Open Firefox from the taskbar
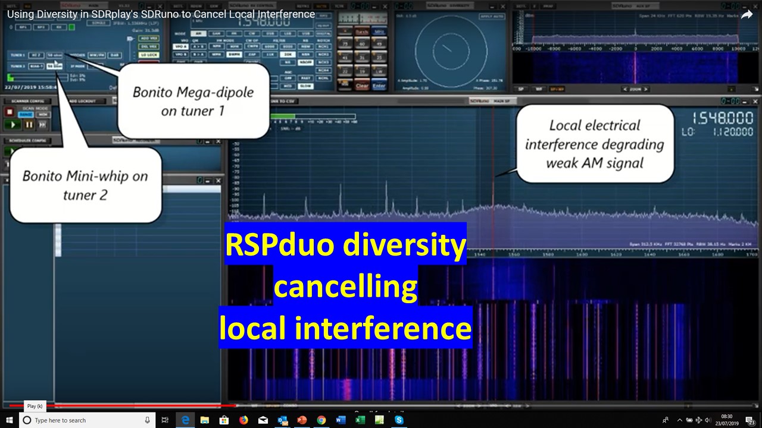Screen dimensions: 762x428 (243, 420)
